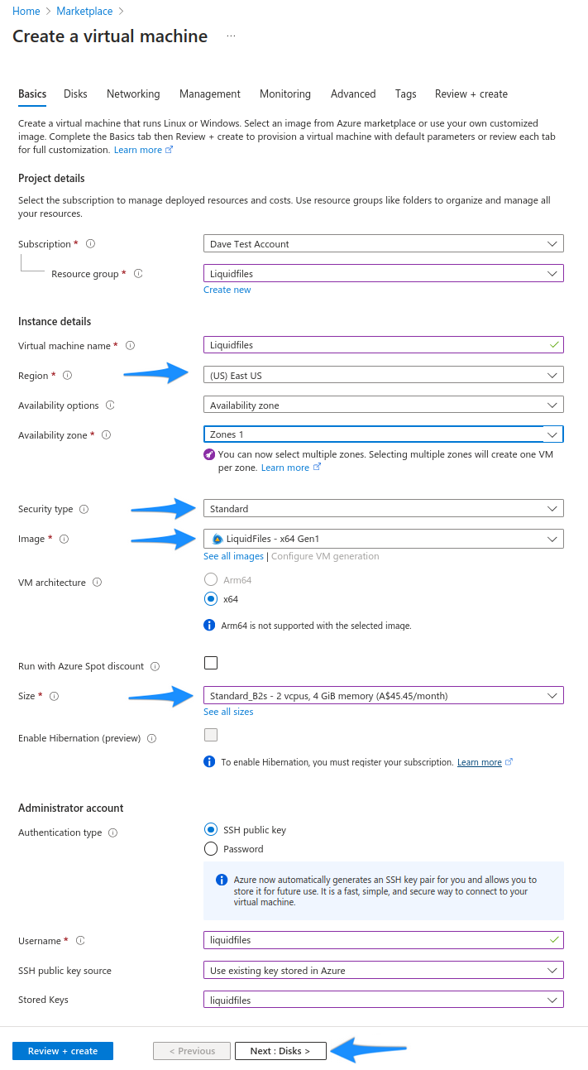Enable Run with Azure Spot discount
This screenshot has width=588, height=1070.
click(x=211, y=662)
